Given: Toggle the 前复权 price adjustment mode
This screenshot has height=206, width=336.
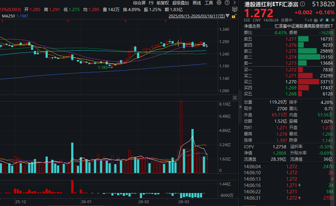Looking at the screenshot, I should [162, 3].
